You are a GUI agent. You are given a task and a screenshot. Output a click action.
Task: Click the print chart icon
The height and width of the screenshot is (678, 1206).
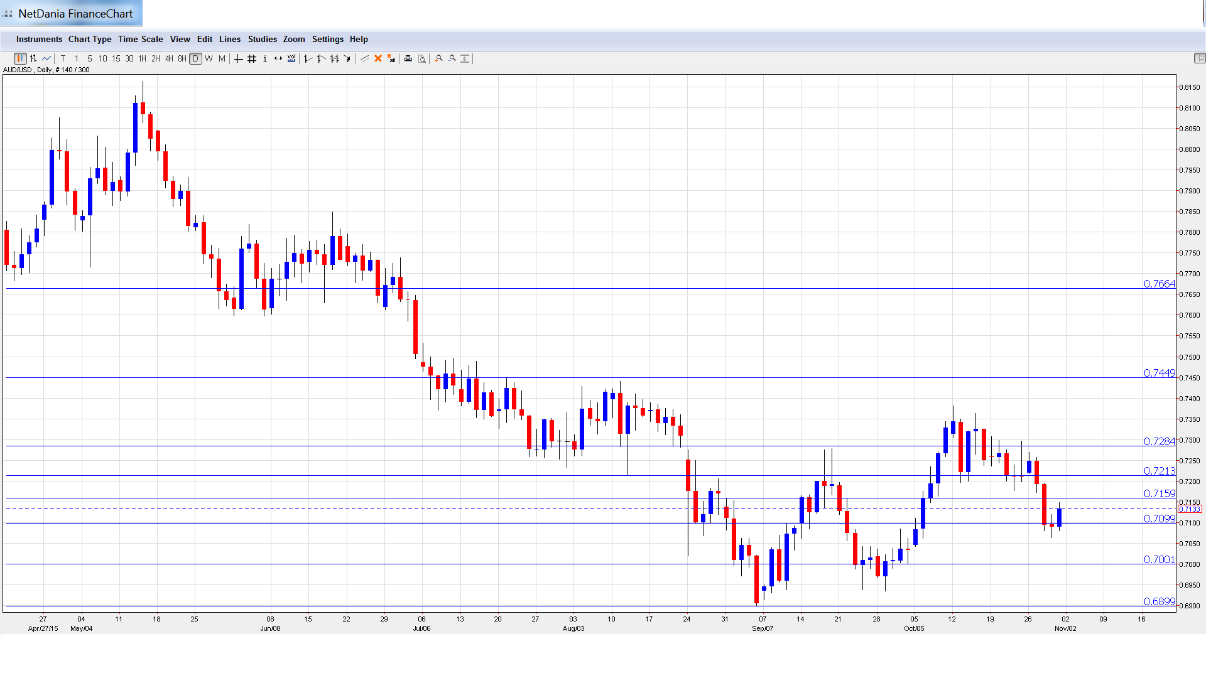click(408, 58)
